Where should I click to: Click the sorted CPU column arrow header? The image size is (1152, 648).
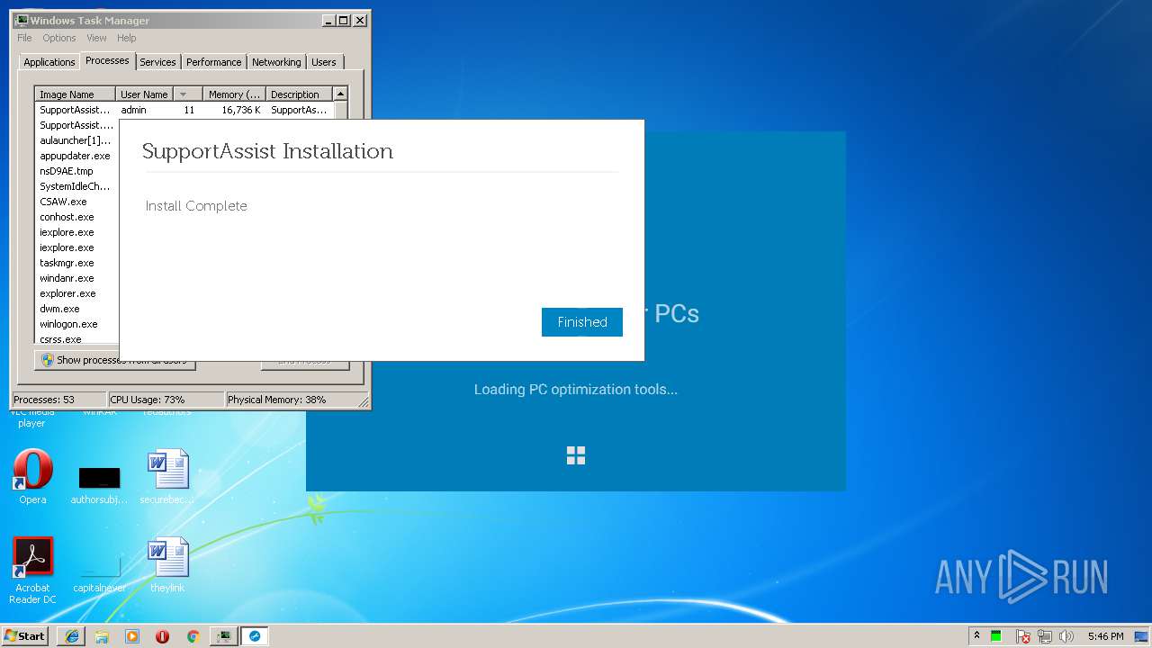(x=187, y=94)
